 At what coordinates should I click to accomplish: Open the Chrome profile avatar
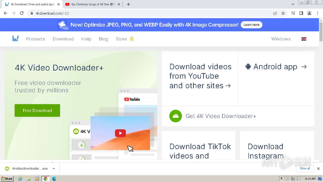click(309, 13)
